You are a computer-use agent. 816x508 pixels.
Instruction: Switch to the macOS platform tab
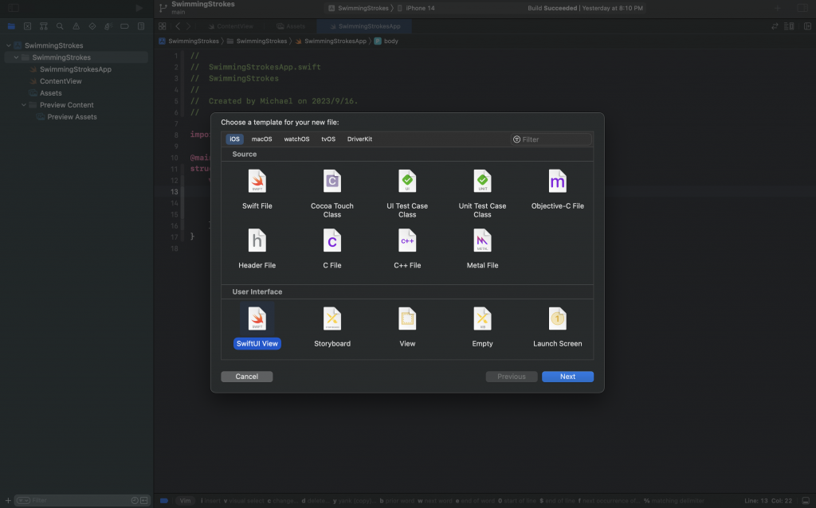261,139
